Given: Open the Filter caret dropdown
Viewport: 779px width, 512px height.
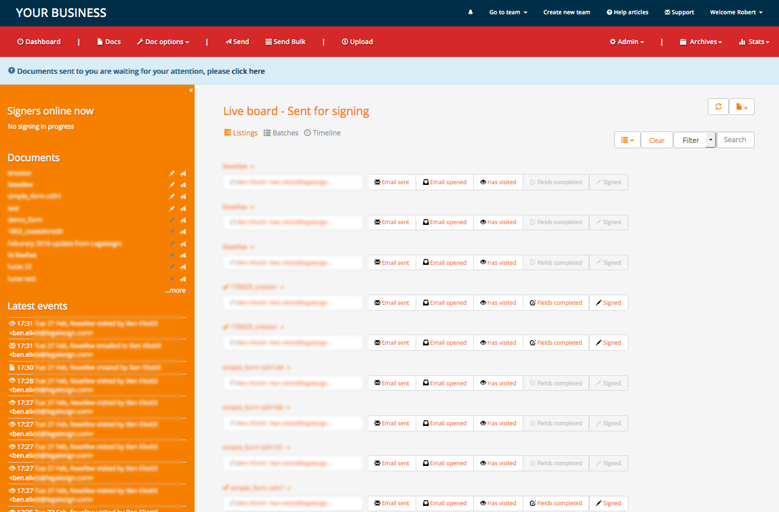Looking at the screenshot, I should click(x=711, y=140).
